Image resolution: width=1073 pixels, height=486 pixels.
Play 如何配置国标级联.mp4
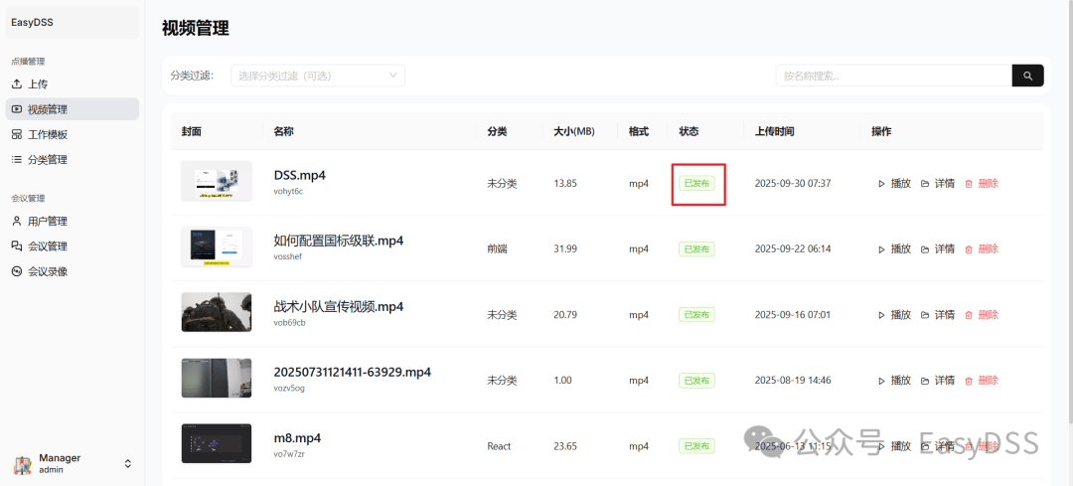894,248
